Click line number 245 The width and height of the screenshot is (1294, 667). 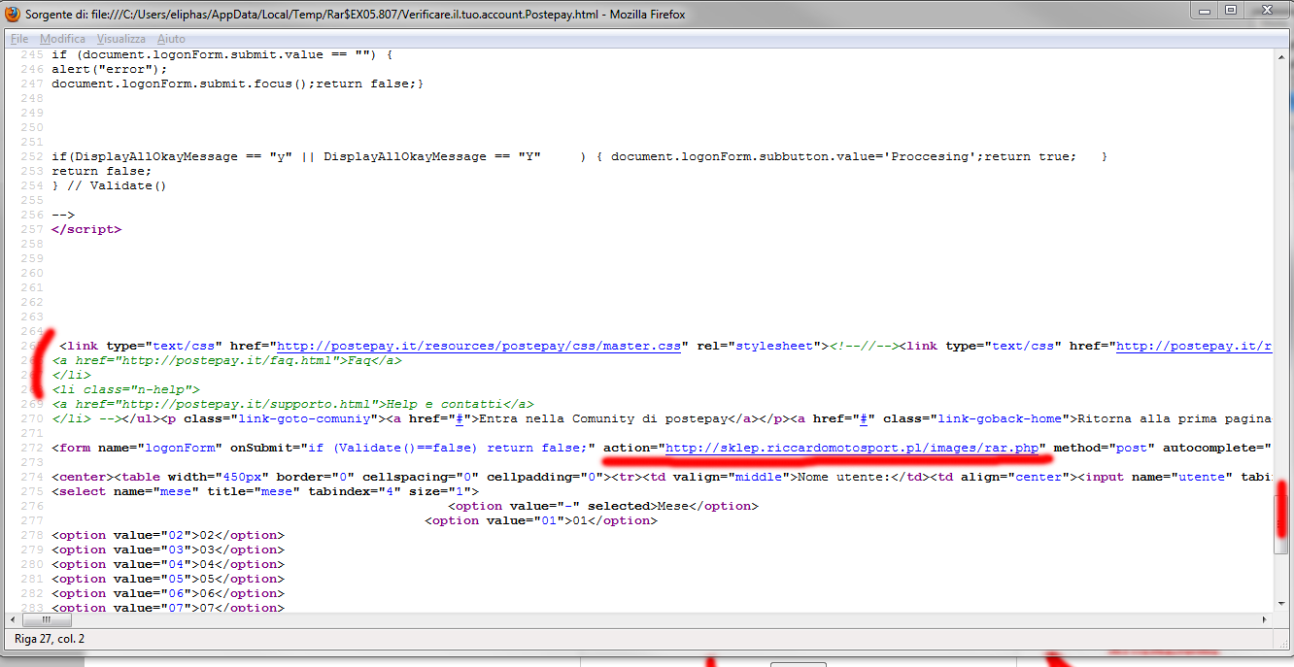[33, 54]
